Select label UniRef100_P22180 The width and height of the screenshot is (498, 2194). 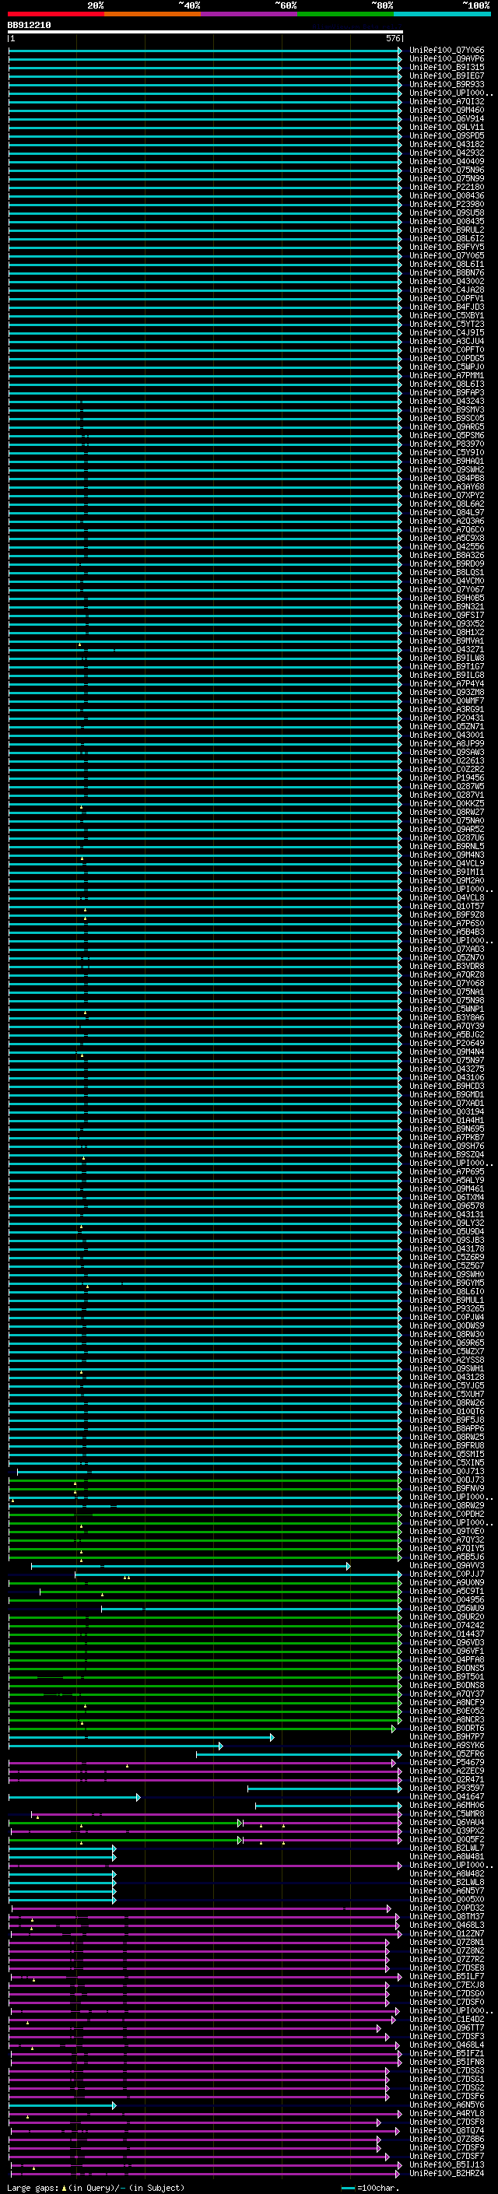[447, 188]
